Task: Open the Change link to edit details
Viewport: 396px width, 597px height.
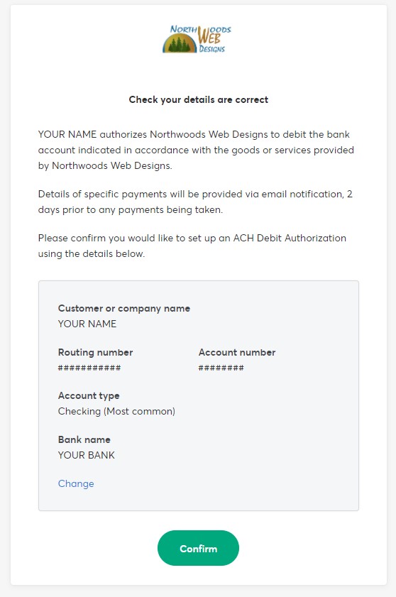Action: (76, 483)
